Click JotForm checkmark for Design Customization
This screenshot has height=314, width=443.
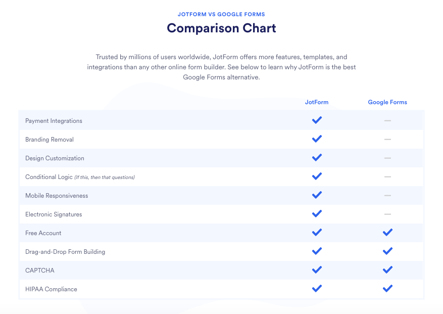pos(317,158)
